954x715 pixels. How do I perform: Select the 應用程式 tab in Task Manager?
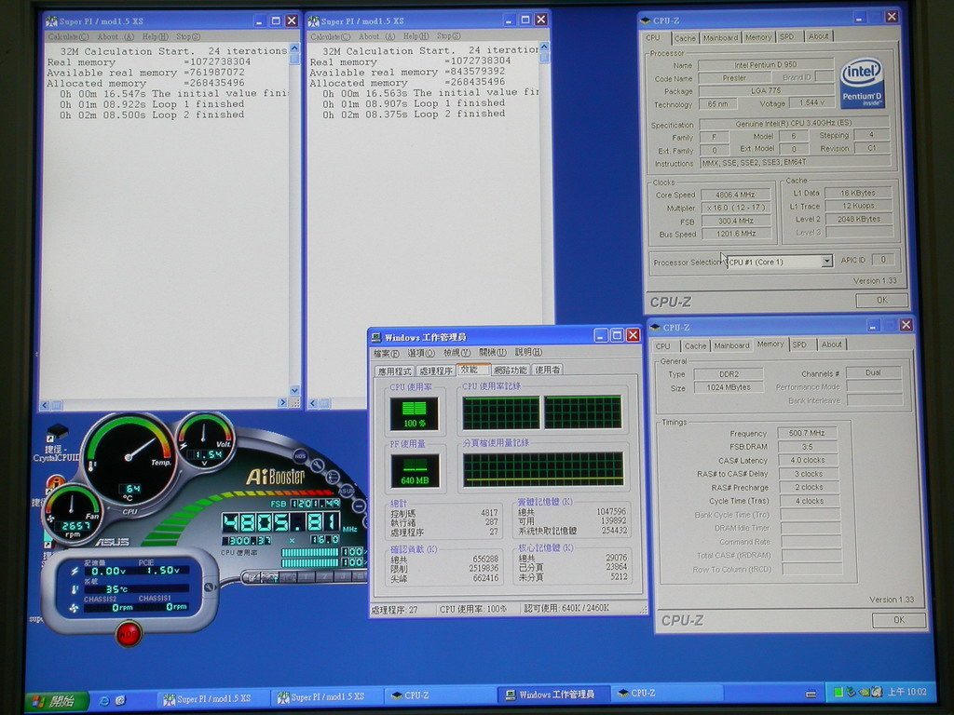[x=394, y=371]
